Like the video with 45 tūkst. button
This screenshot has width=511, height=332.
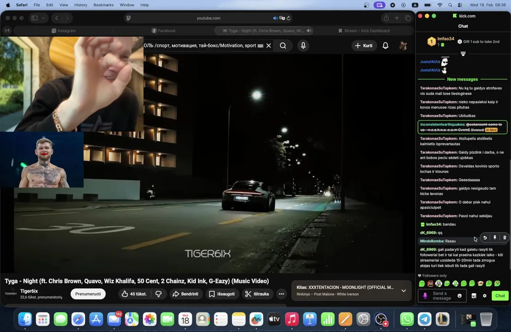coord(134,294)
